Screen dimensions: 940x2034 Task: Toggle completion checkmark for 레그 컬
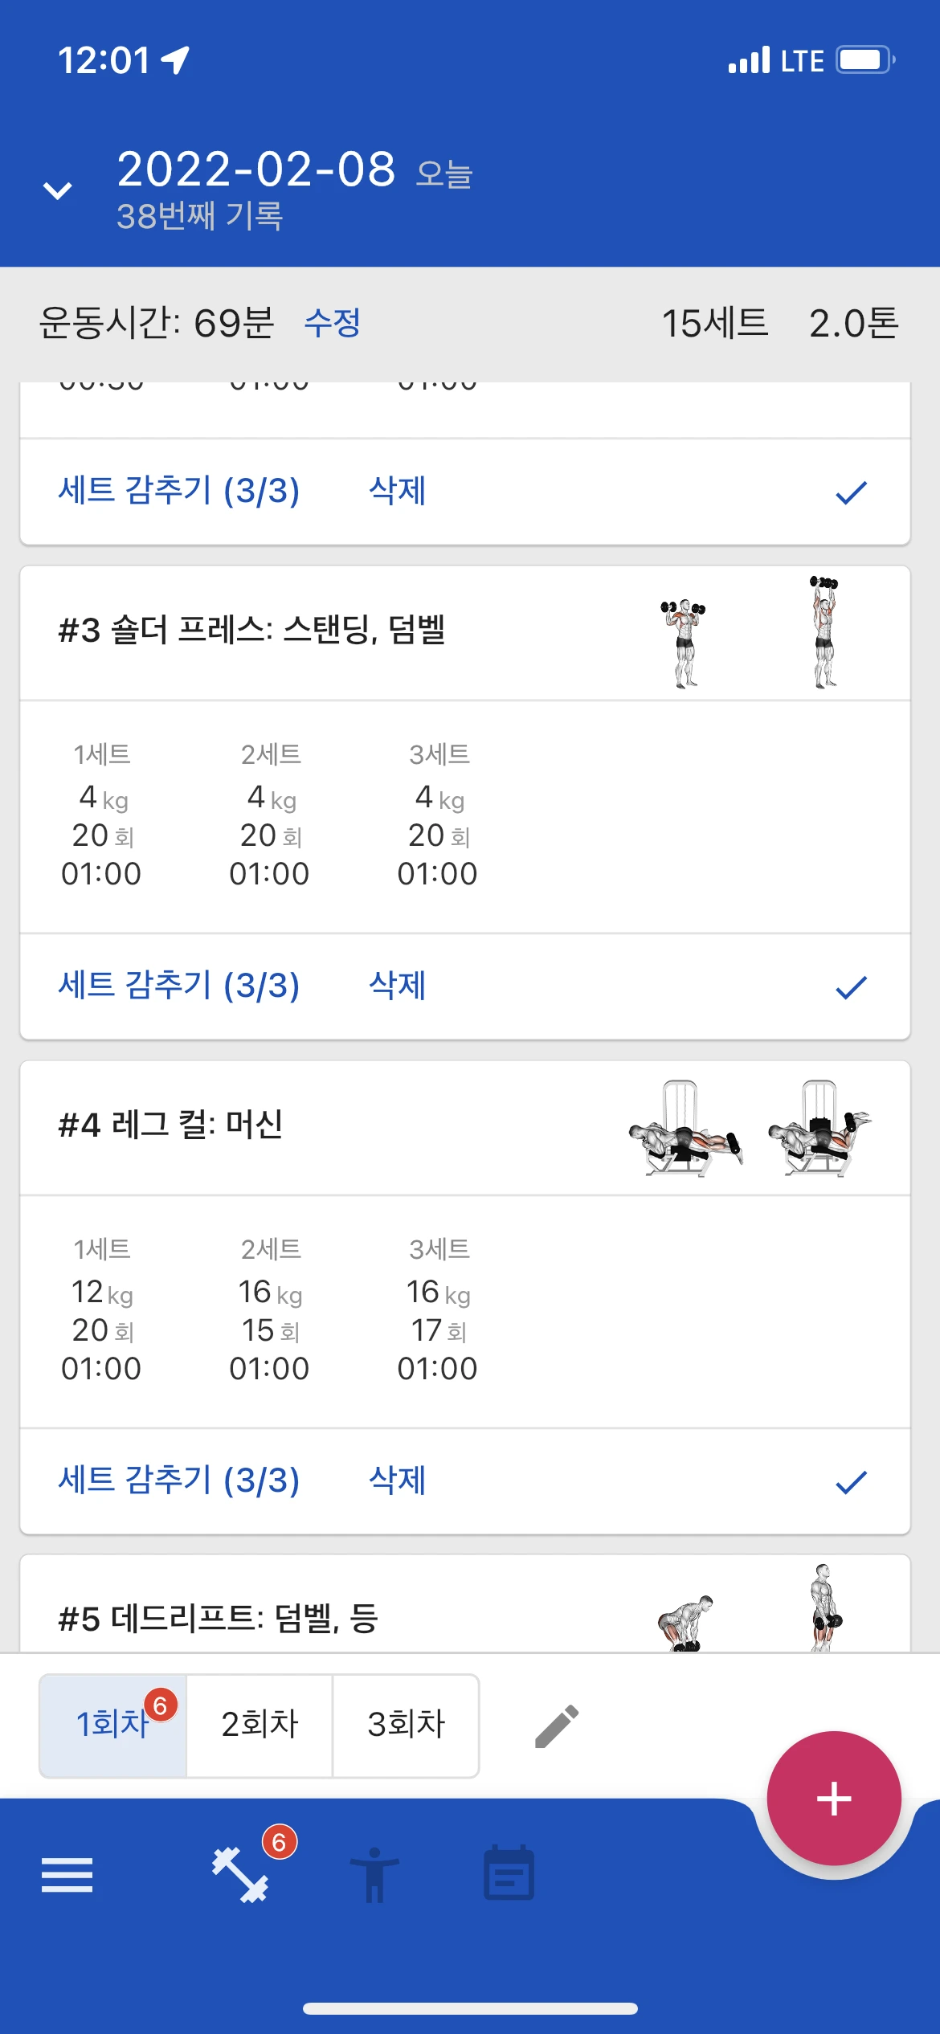click(x=851, y=1481)
